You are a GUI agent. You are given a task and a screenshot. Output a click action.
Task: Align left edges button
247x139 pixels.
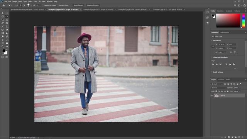(x=213, y=64)
